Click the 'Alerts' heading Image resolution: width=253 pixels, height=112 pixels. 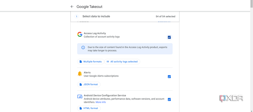[x=87, y=73]
